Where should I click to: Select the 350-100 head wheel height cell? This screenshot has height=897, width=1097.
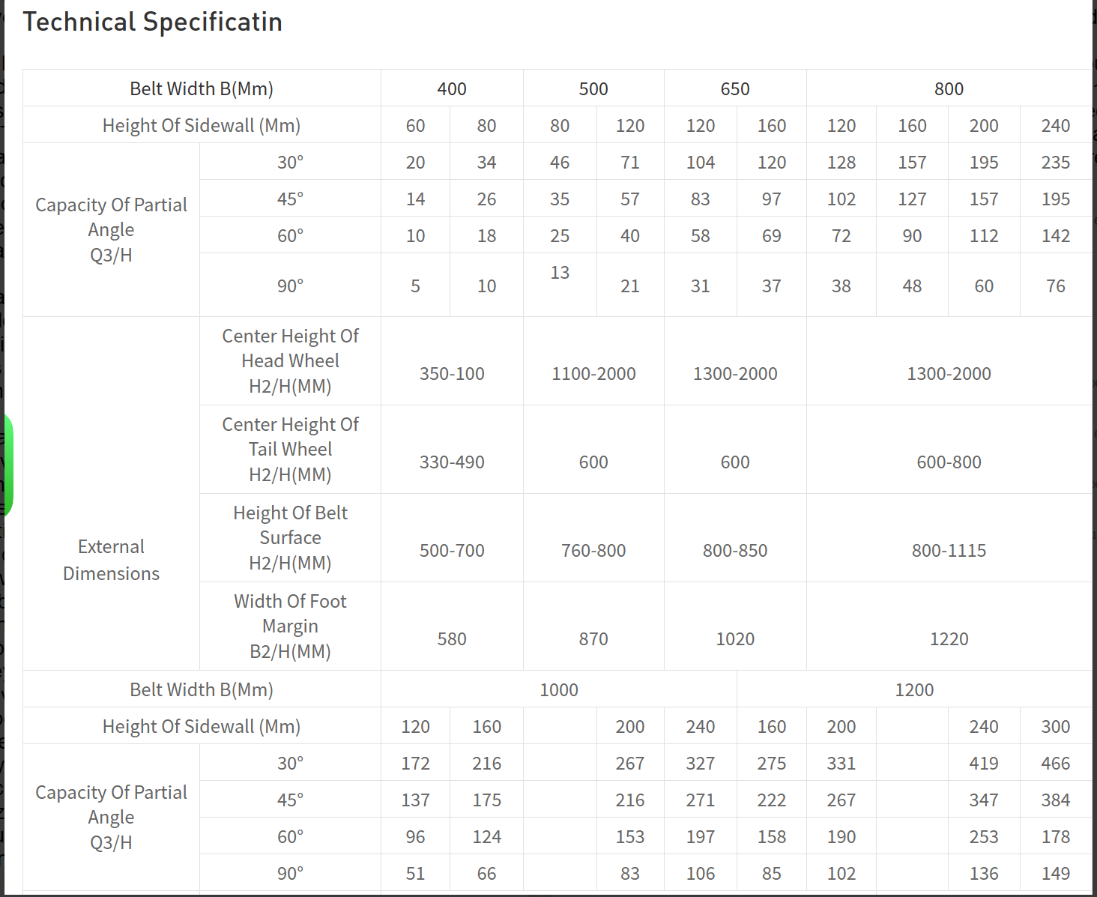click(x=452, y=373)
